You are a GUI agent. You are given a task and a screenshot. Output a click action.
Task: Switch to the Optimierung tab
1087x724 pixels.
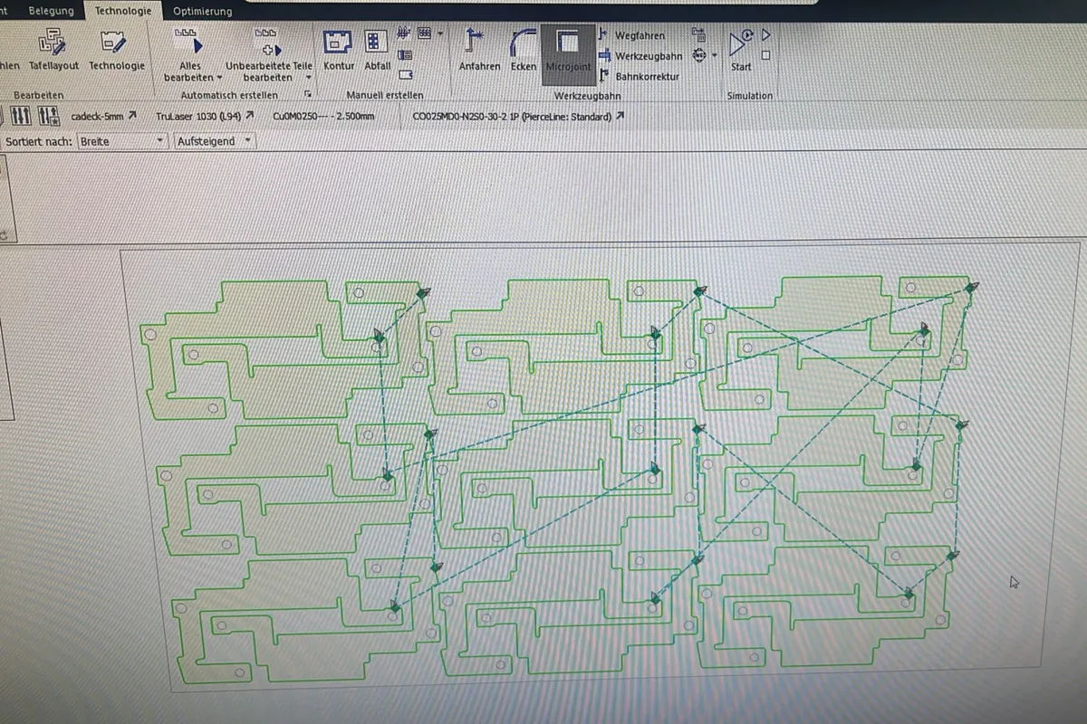[x=202, y=12]
